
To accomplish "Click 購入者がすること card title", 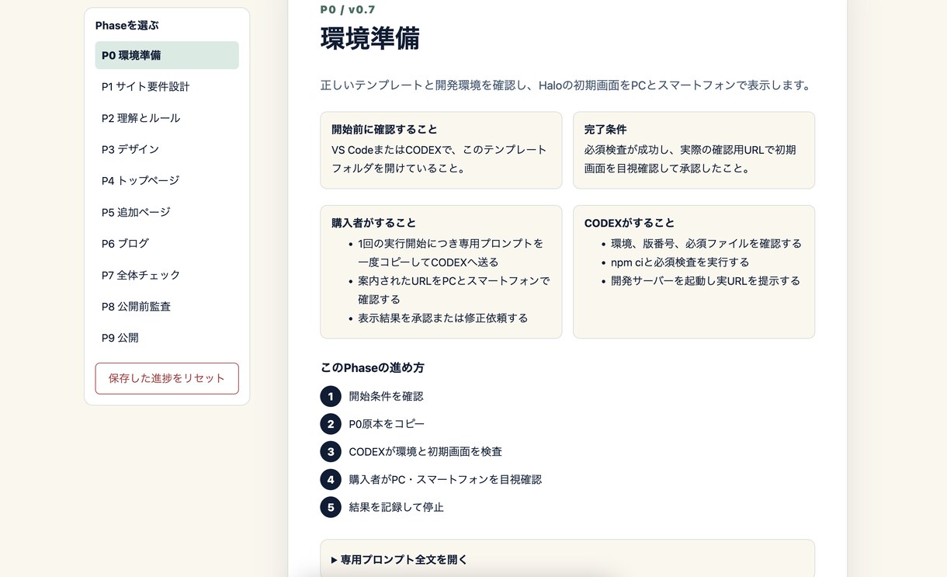I will coord(373,223).
